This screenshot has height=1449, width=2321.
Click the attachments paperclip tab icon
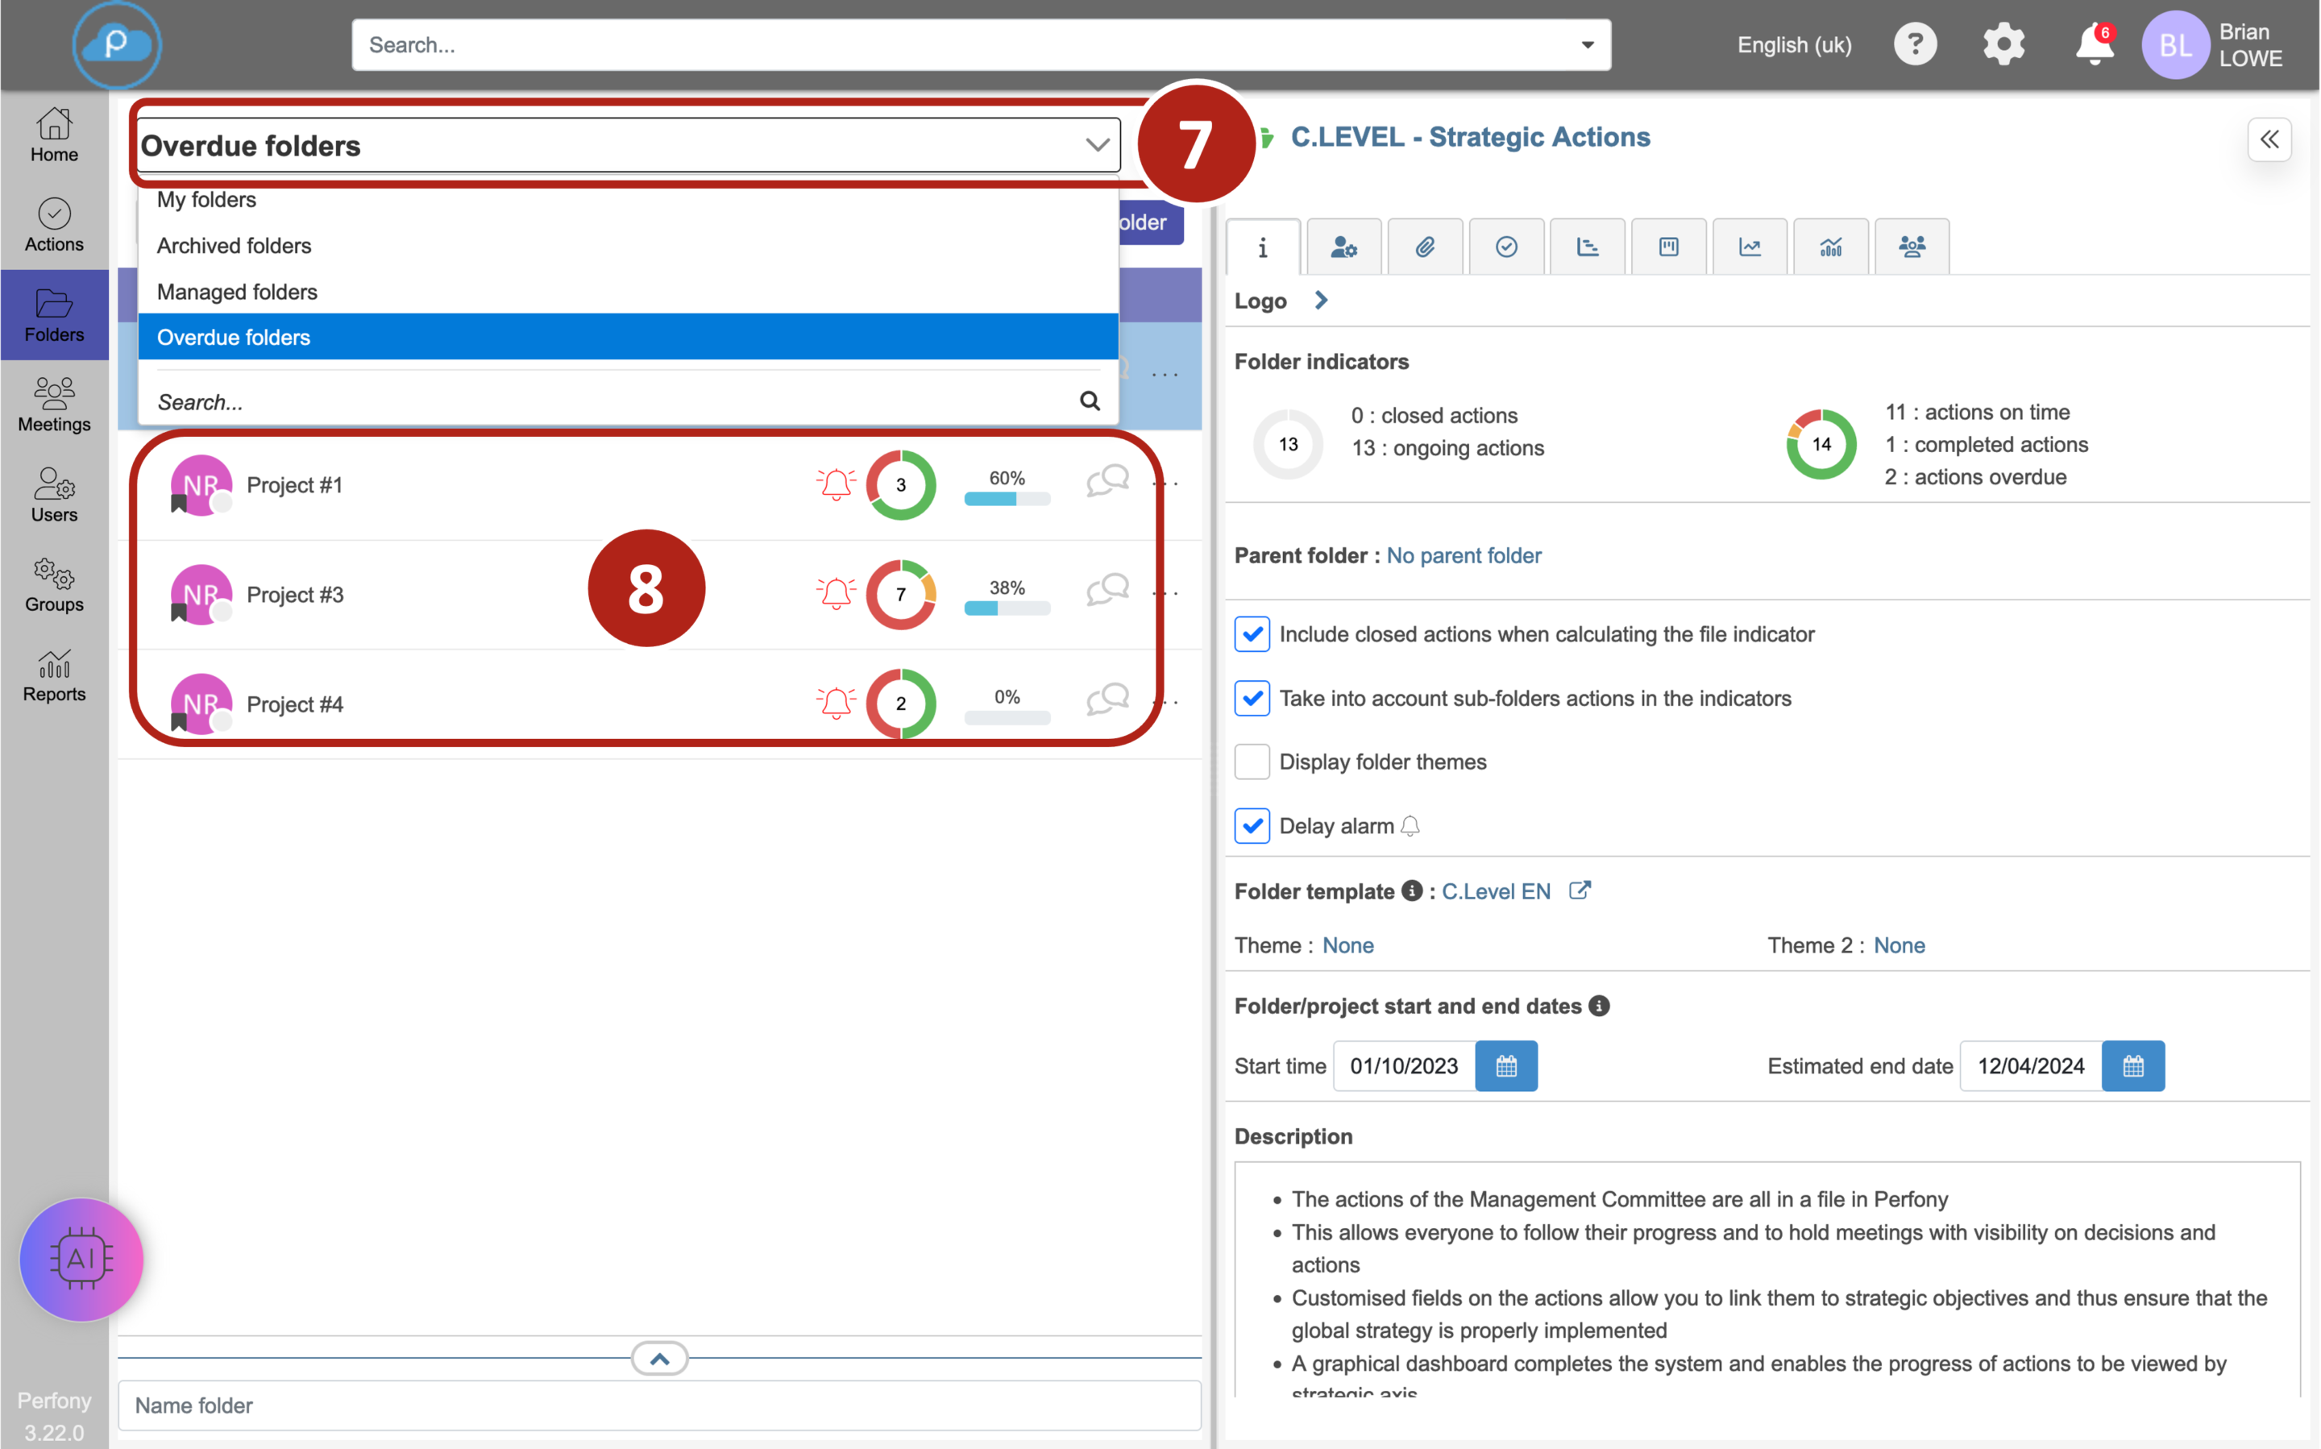point(1424,247)
